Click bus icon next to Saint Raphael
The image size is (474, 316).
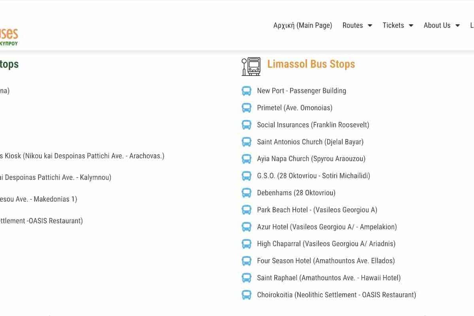246,278
